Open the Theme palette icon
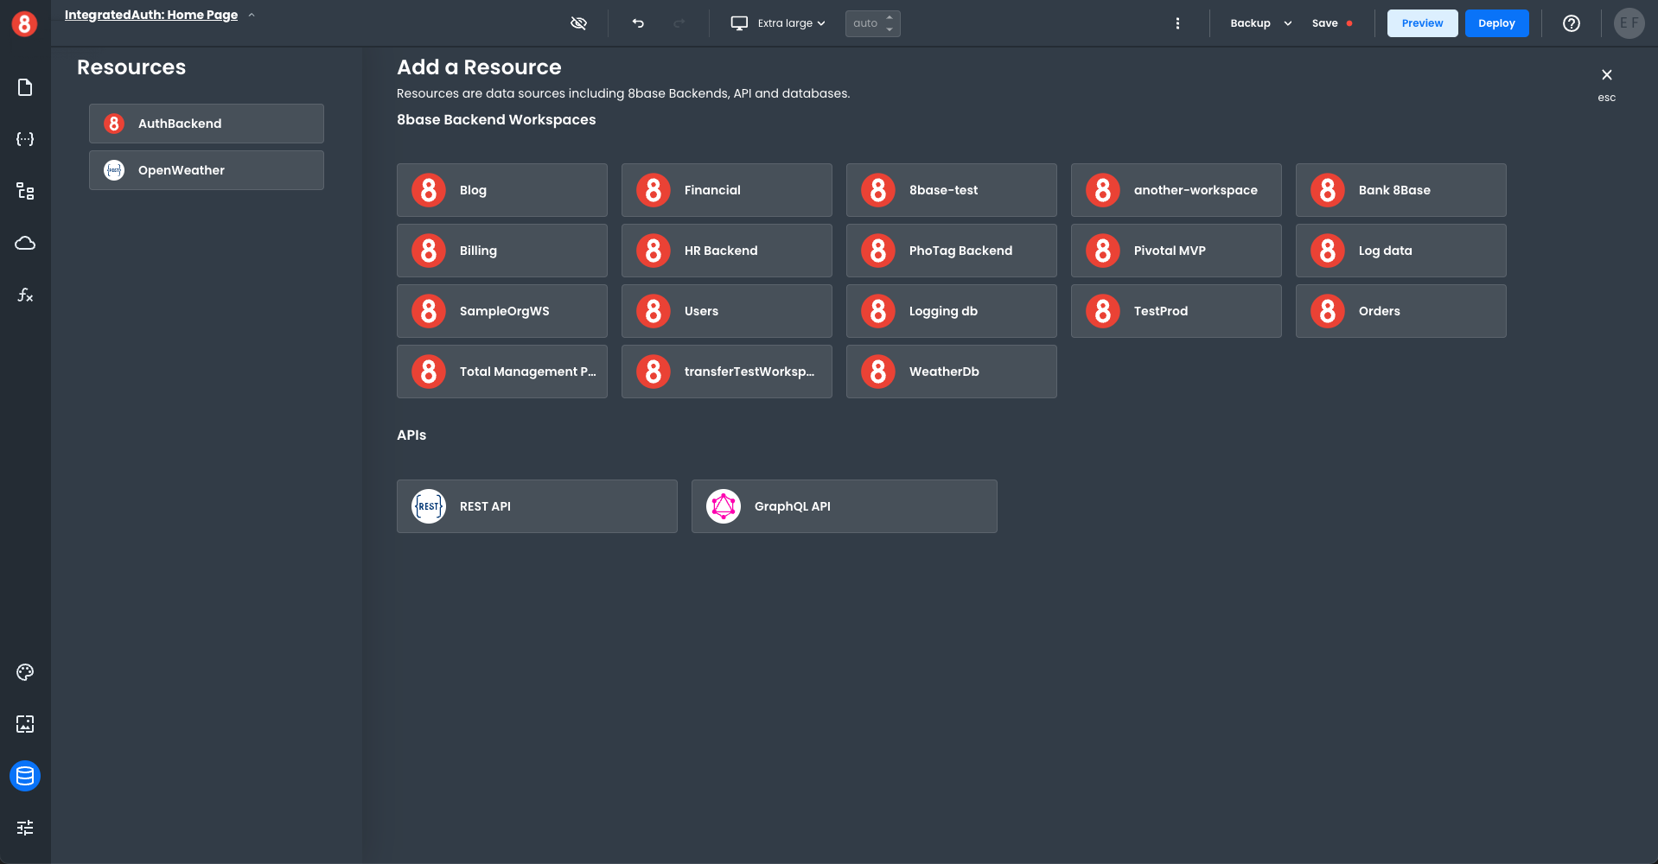Image resolution: width=1658 pixels, height=864 pixels. pos(25,672)
